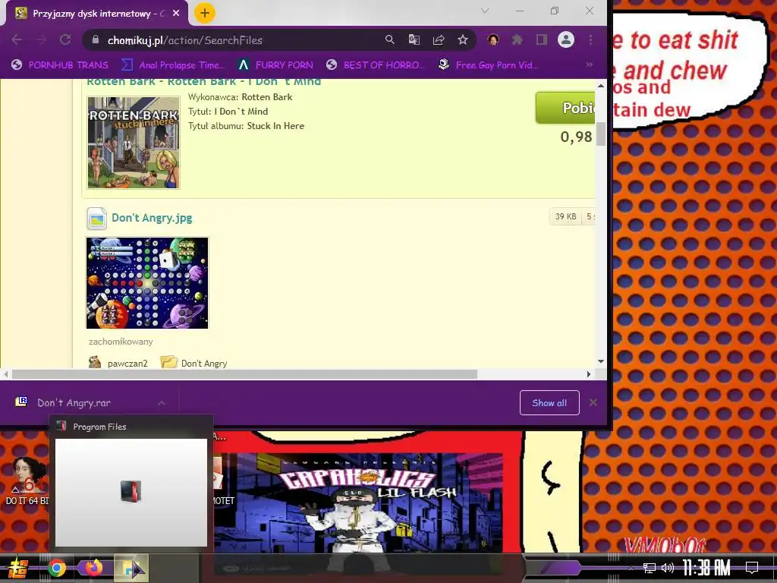This screenshot has height=583, width=777.
Task: Close the Przyjazny dysk internetowy tab
Action: click(x=176, y=14)
